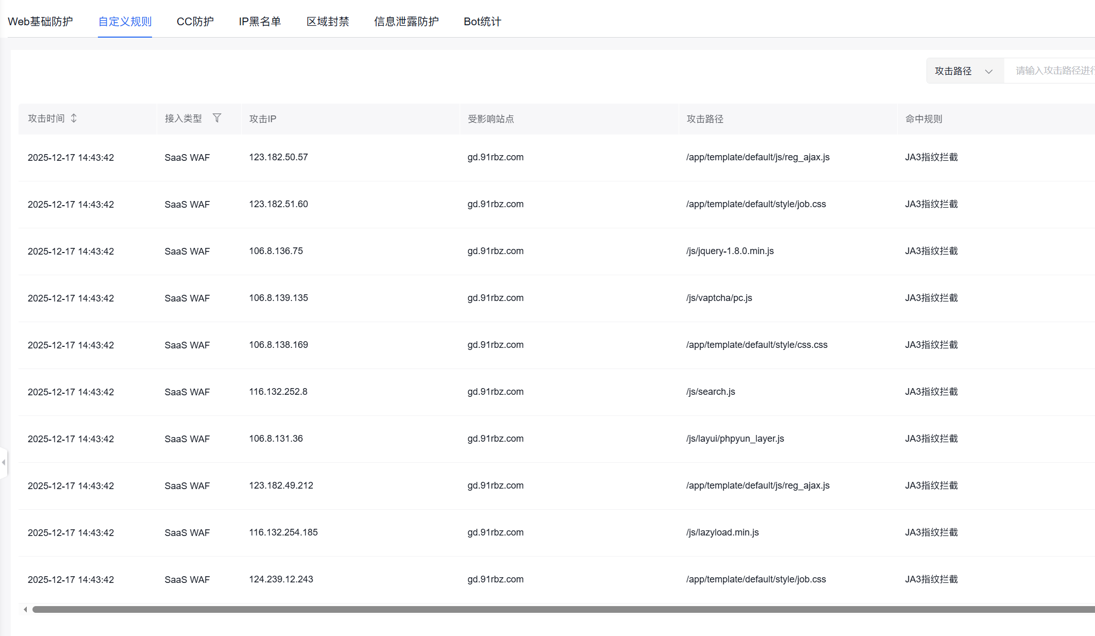Viewport: 1095px width, 636px height.
Task: Open the IP黑名单 tab
Action: tap(260, 22)
